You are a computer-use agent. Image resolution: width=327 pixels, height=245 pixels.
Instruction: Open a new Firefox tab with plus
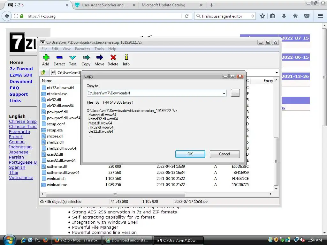coord(212,5)
